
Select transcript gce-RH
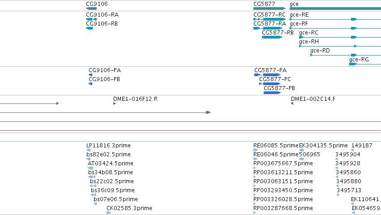point(309,42)
